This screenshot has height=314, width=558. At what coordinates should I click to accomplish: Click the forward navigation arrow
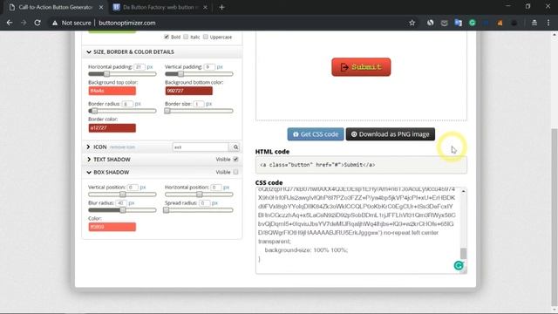(x=24, y=23)
